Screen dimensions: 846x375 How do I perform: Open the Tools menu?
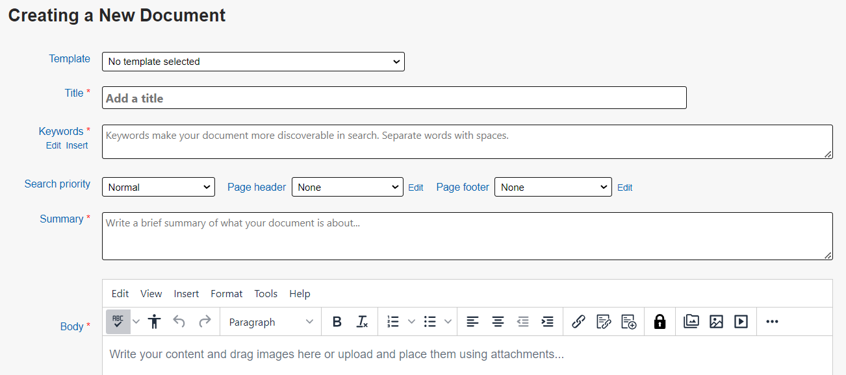266,294
